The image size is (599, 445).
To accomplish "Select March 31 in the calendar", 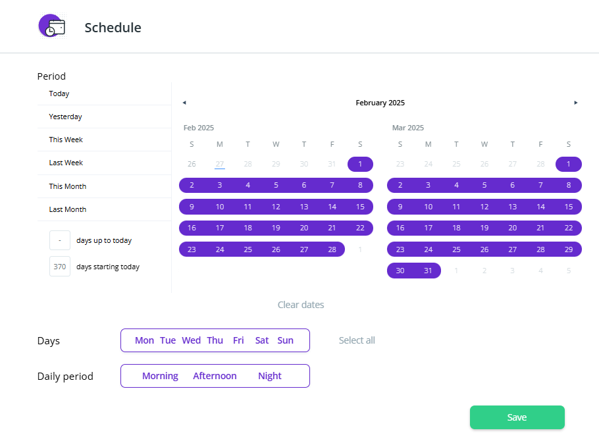I will (429, 271).
